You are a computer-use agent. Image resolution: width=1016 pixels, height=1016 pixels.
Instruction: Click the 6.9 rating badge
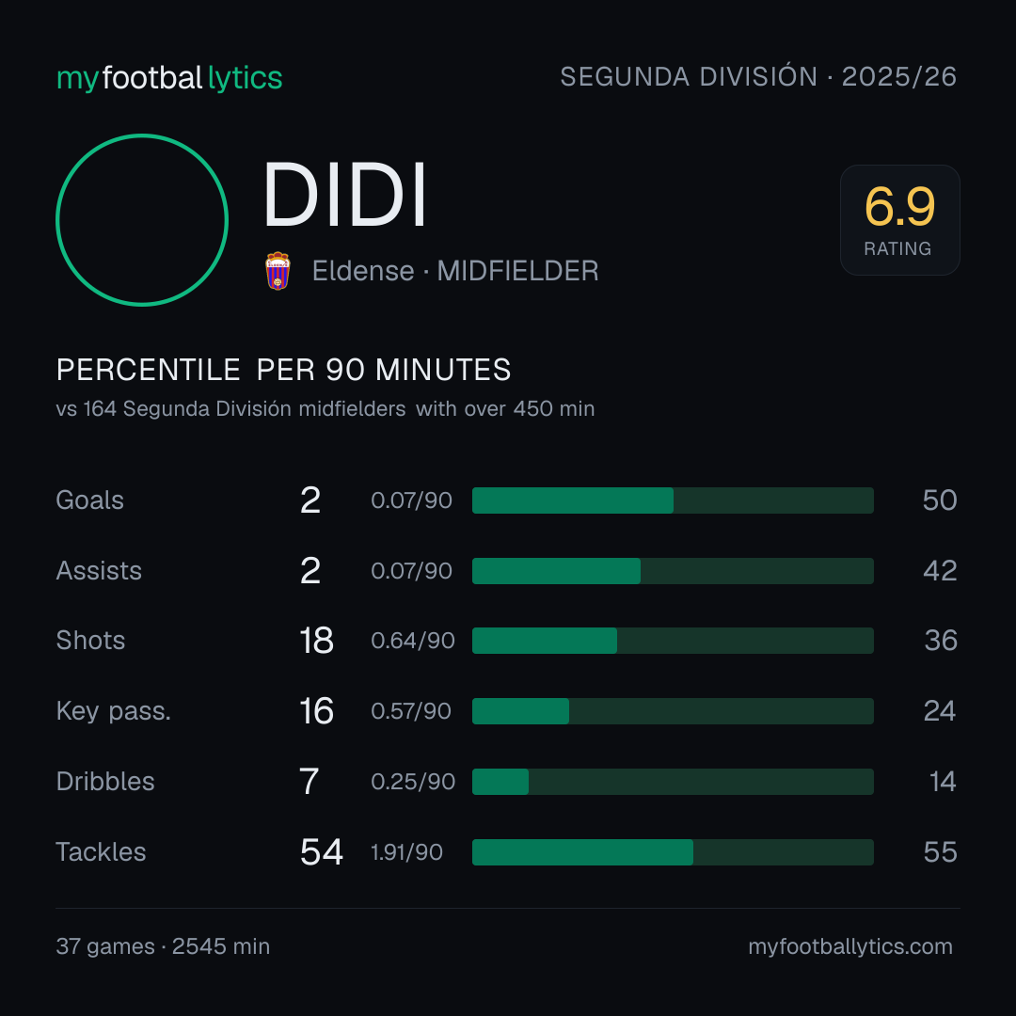899,220
